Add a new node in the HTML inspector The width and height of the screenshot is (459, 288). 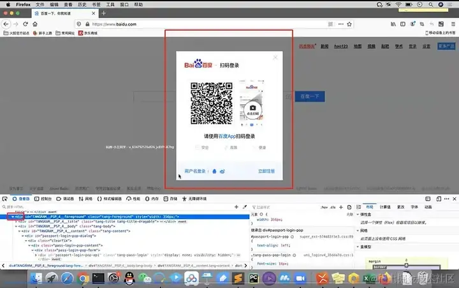(237, 207)
